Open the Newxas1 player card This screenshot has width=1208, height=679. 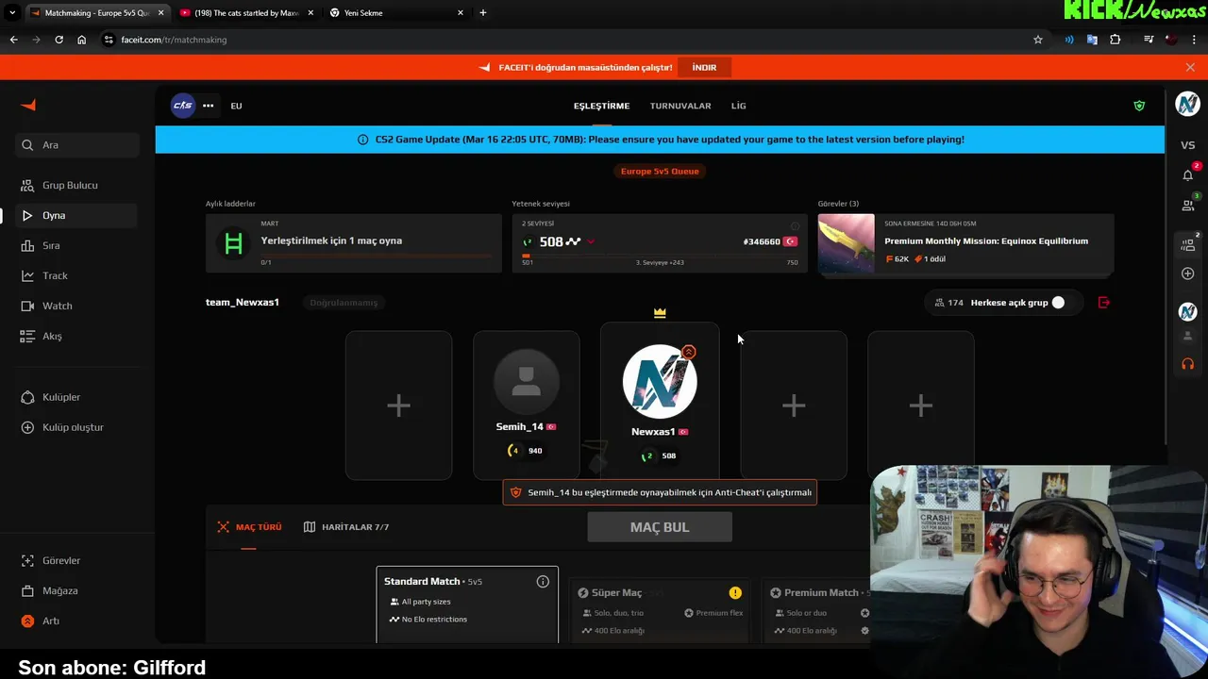[x=660, y=402]
